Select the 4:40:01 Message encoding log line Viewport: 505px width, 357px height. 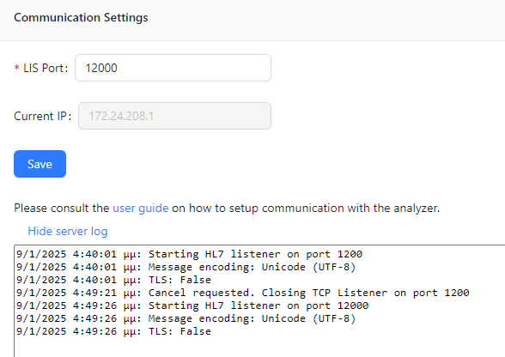(186, 267)
